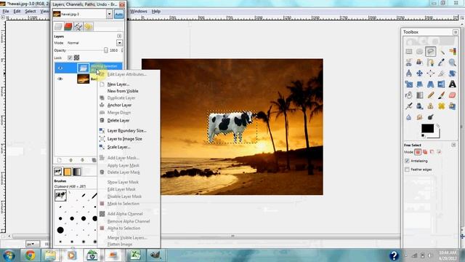Choose Intersect with selection mode

[x=439, y=152]
